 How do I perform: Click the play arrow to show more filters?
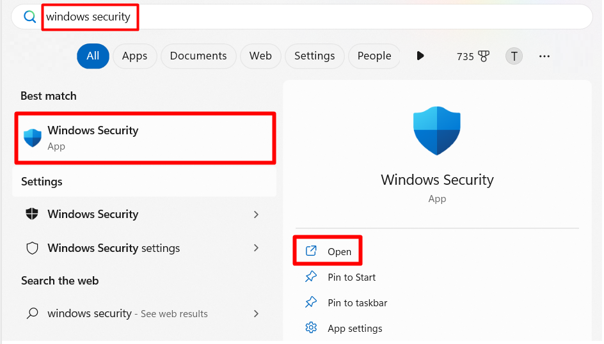(420, 56)
